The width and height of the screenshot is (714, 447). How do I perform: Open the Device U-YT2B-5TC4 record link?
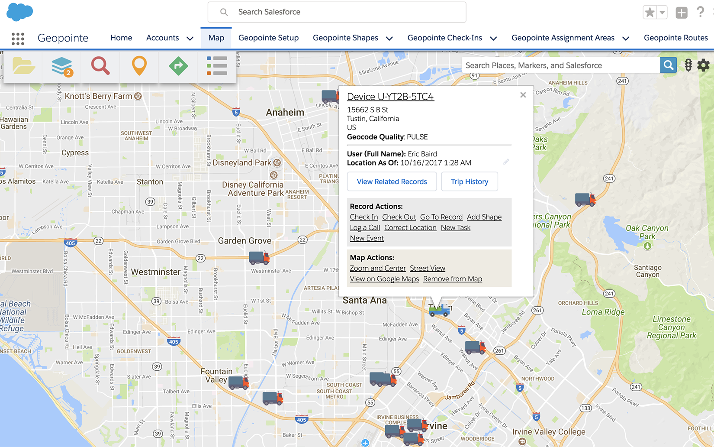[390, 97]
